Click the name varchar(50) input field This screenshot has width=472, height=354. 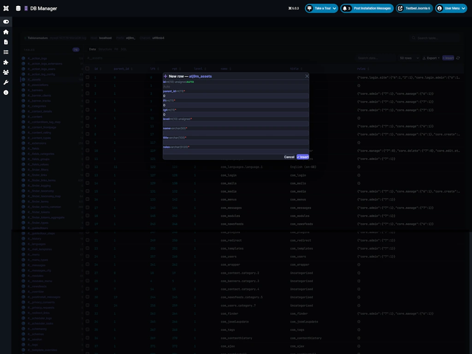coord(236,133)
